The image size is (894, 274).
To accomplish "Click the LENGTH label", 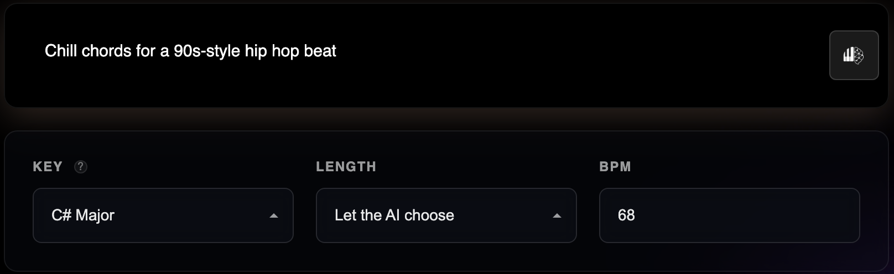I will 346,166.
